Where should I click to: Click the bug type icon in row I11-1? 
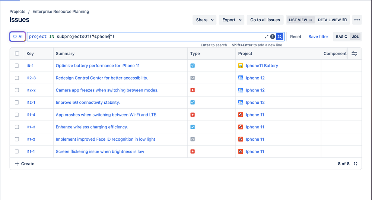point(193,151)
